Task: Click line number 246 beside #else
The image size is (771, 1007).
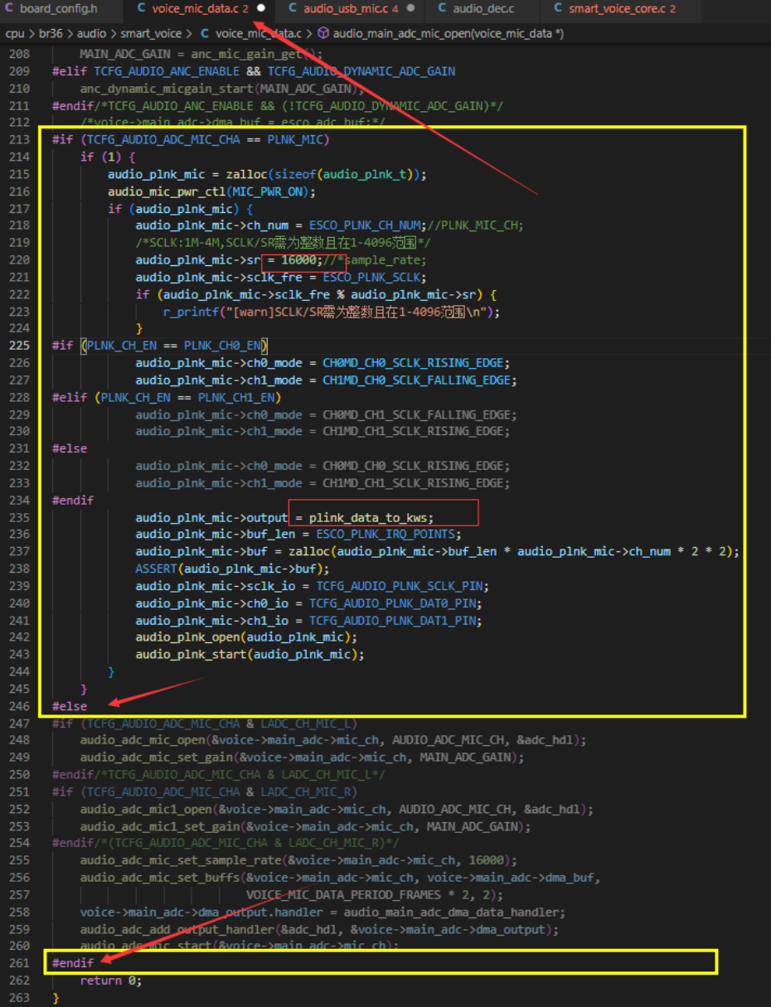Action: pos(19,706)
